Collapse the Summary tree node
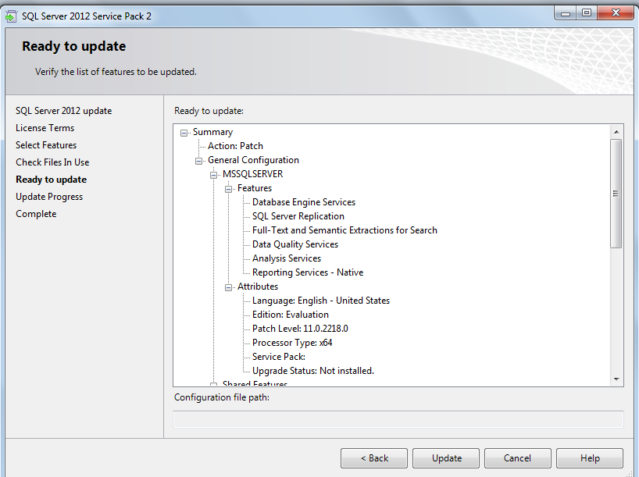This screenshot has width=639, height=477. click(184, 133)
